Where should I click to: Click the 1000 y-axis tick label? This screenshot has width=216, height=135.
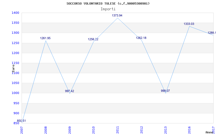15,93
